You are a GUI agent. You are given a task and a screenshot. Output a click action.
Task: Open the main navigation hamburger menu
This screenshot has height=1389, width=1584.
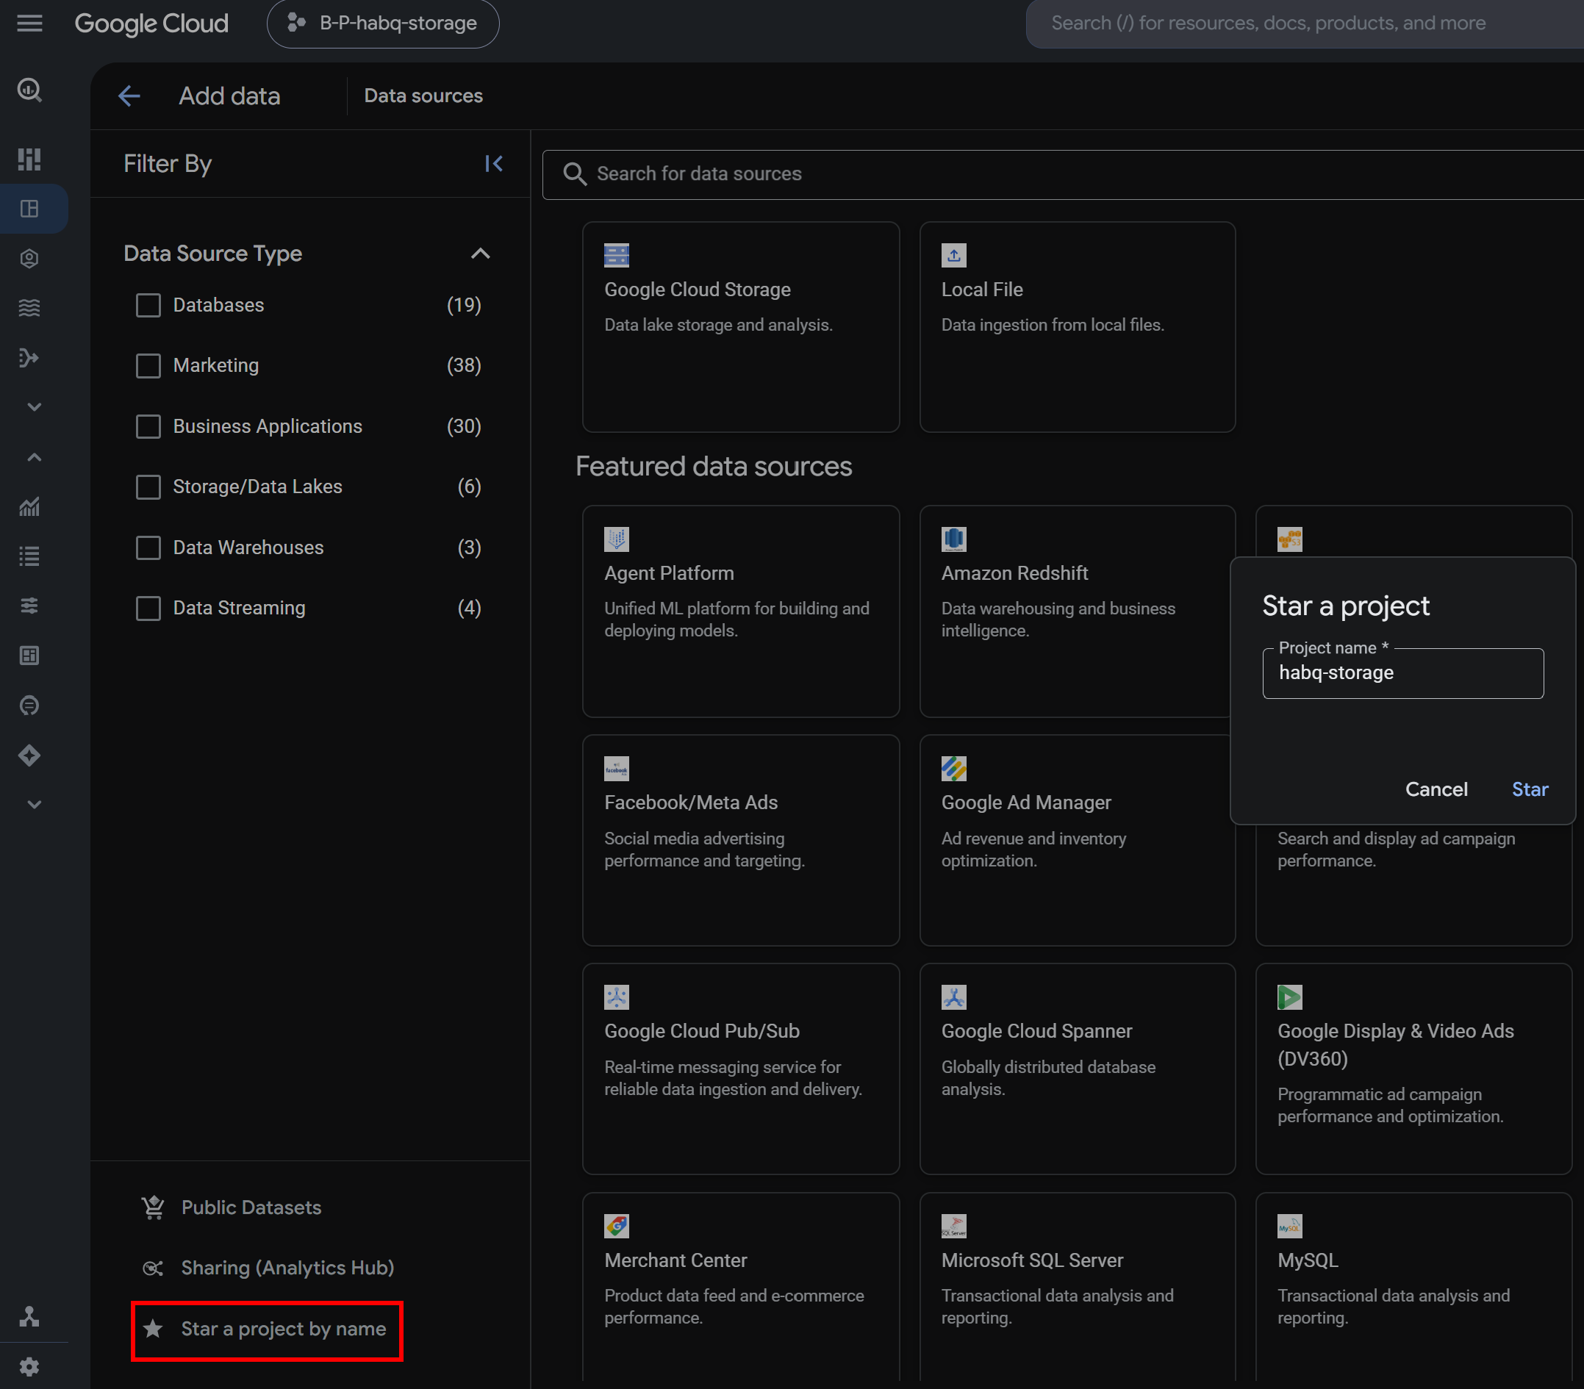click(29, 24)
